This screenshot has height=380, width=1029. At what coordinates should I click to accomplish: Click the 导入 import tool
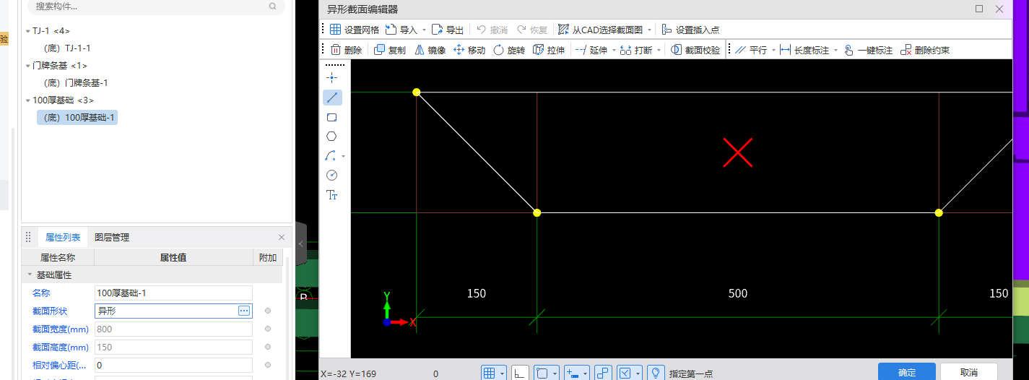coord(401,30)
